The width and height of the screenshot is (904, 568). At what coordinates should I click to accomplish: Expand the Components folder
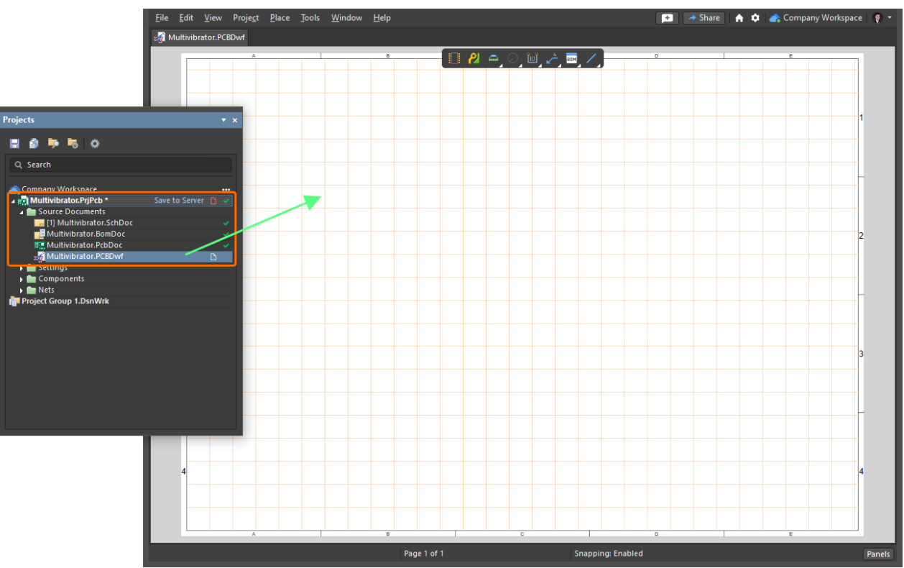point(22,279)
